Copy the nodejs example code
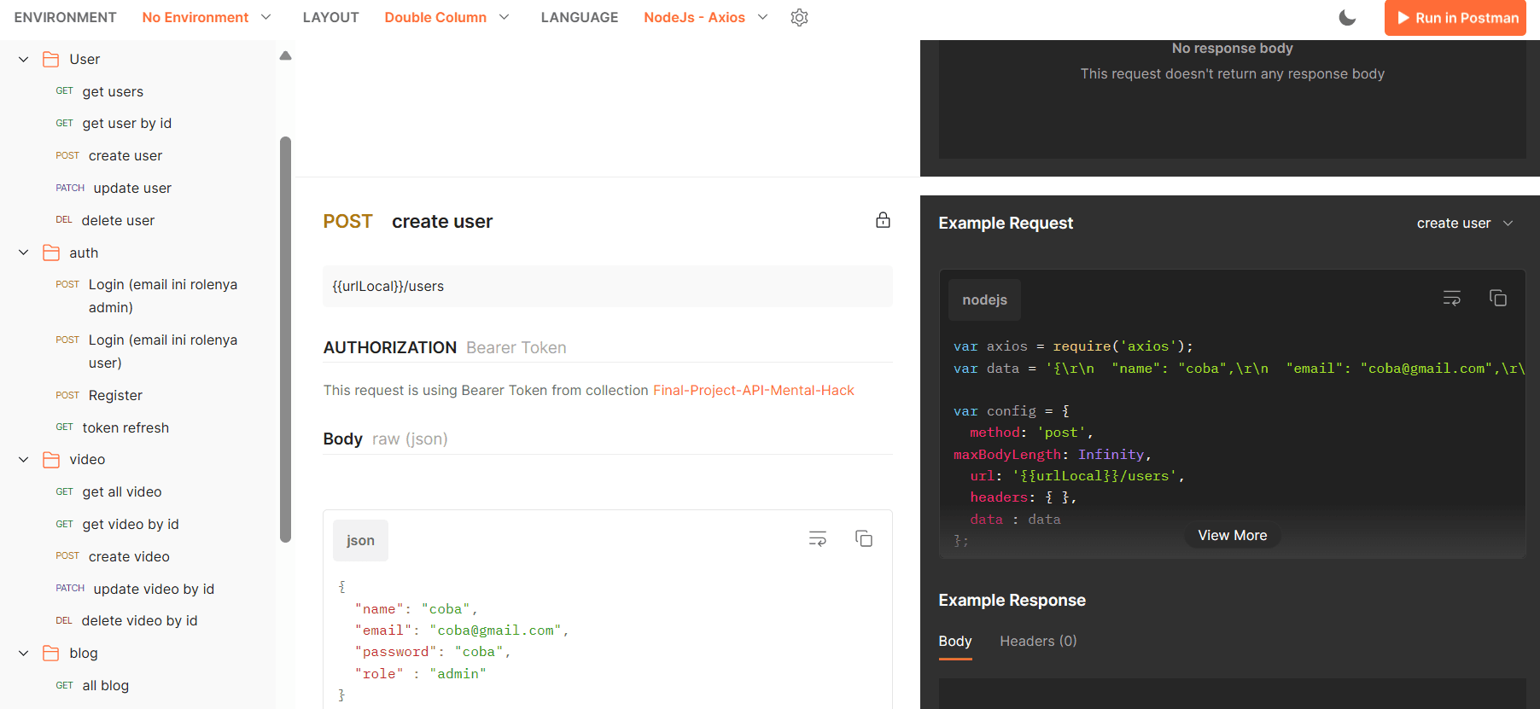This screenshot has height=709, width=1540. point(1498,298)
